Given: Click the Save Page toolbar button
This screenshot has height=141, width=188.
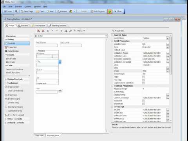Looking at the screenshot, I should 27,11.
